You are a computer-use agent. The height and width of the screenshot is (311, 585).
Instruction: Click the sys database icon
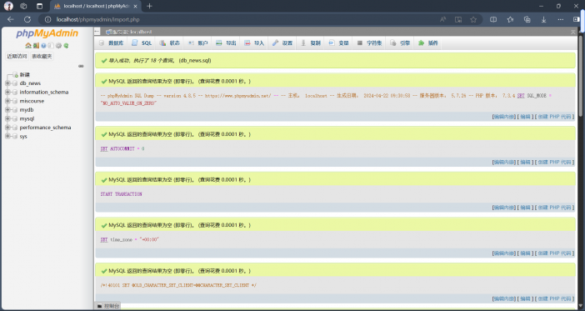(x=15, y=136)
